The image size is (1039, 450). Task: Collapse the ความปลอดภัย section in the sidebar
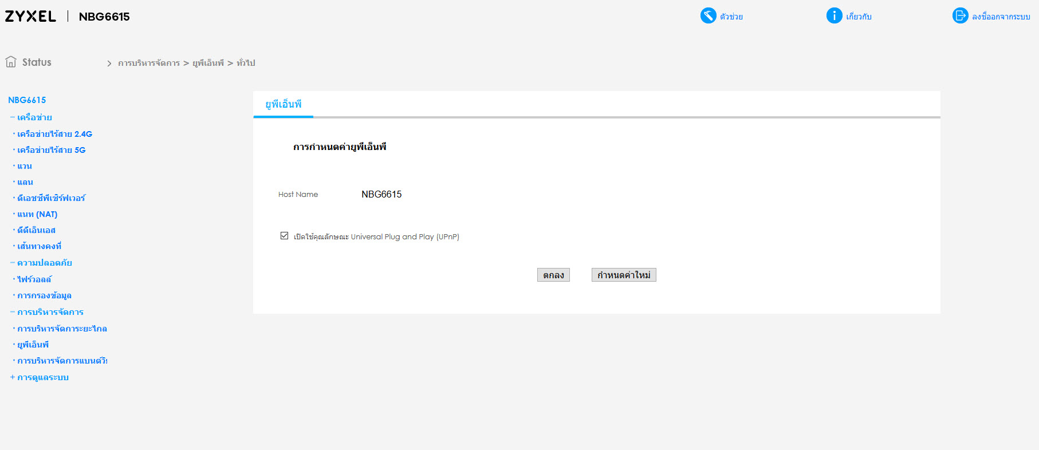point(13,263)
